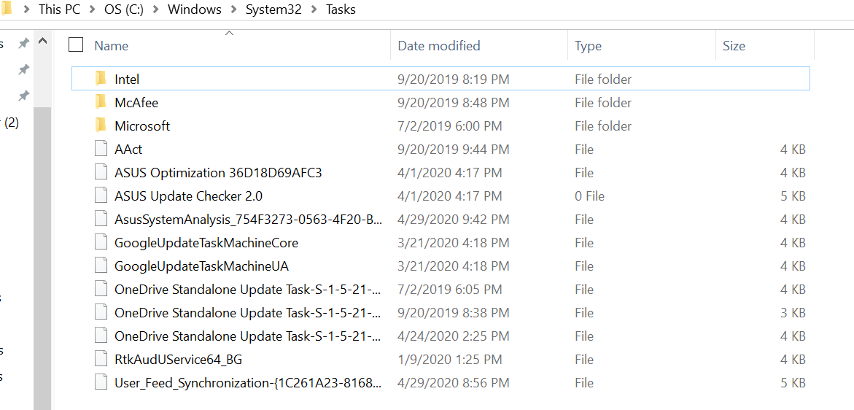Image resolution: width=854 pixels, height=410 pixels.
Task: Select ASUS Optimization 36D18D69AFC3 name
Action: 218,173
